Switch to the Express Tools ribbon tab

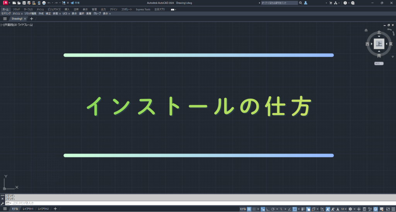coord(143,9)
